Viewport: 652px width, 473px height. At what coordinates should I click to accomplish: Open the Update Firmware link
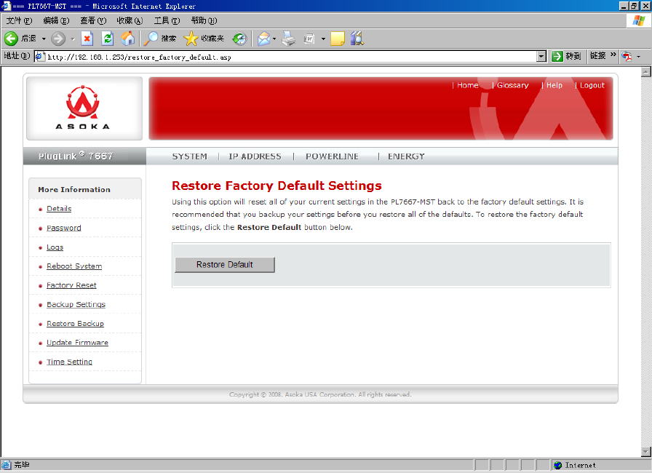coord(77,343)
